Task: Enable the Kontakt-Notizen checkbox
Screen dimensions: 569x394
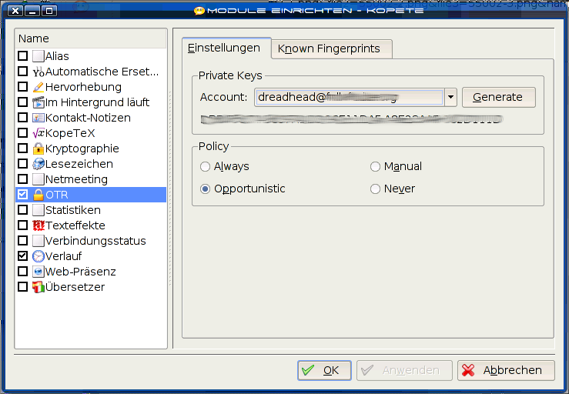Action: (x=22, y=118)
